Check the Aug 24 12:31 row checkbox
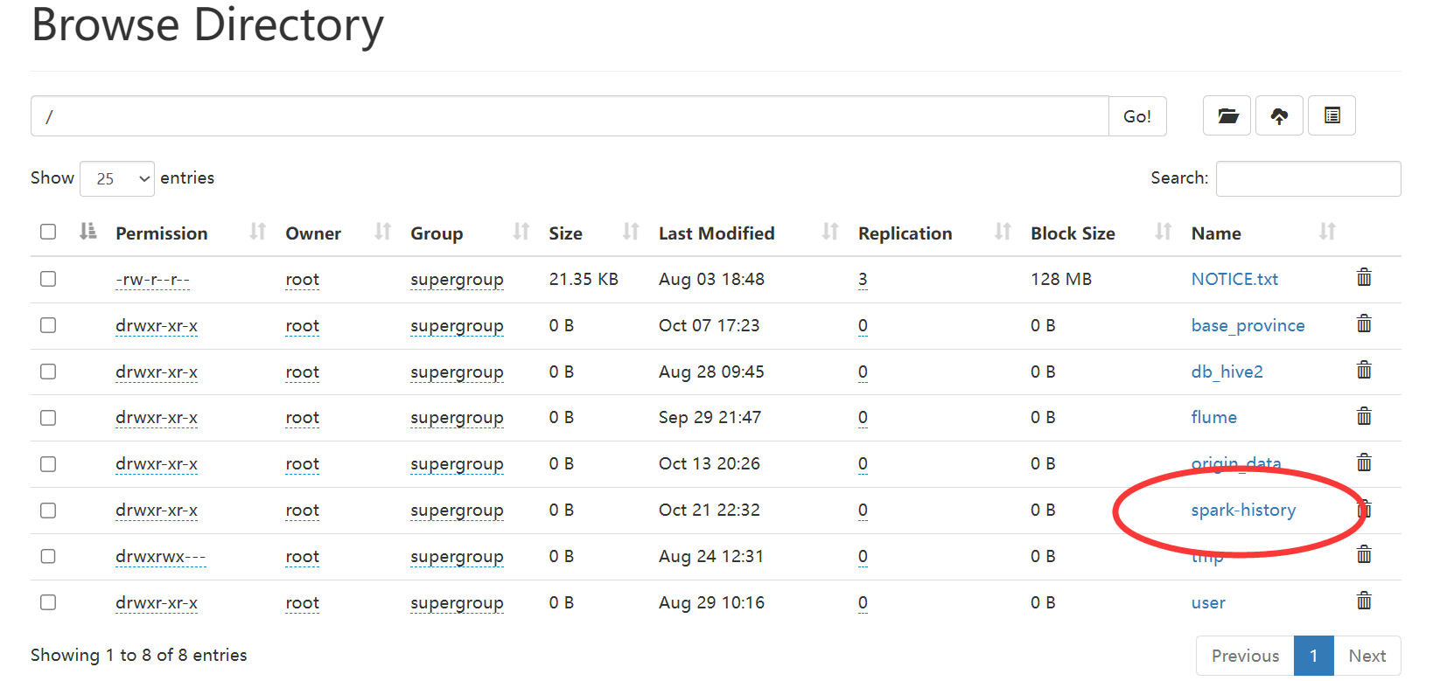 pyautogui.click(x=48, y=557)
